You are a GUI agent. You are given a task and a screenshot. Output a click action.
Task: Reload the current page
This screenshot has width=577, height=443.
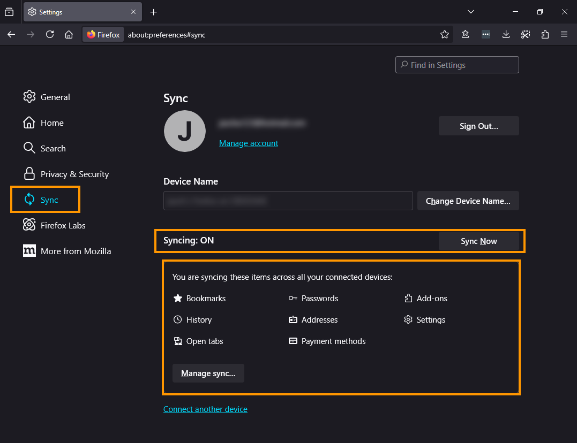coord(50,35)
